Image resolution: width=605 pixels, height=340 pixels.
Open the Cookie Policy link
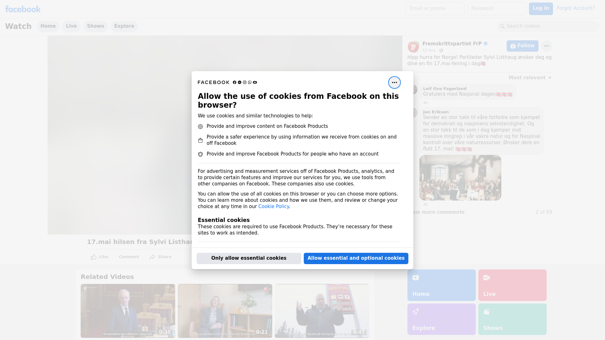coord(274,207)
